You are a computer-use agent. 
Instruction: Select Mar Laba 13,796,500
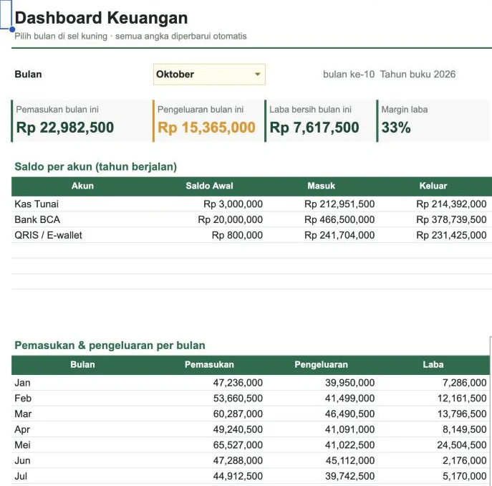coord(462,414)
